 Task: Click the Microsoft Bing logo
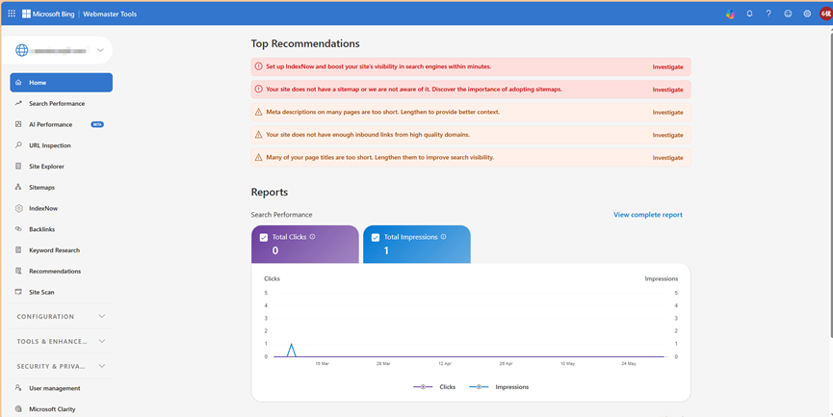(x=48, y=13)
